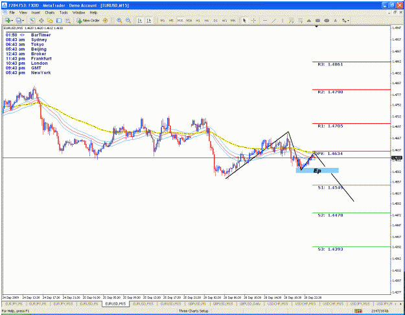Image resolution: width=405 pixels, height=315 pixels.
Task: Click the 2147/18 kb traffic readout
Action: point(379,311)
